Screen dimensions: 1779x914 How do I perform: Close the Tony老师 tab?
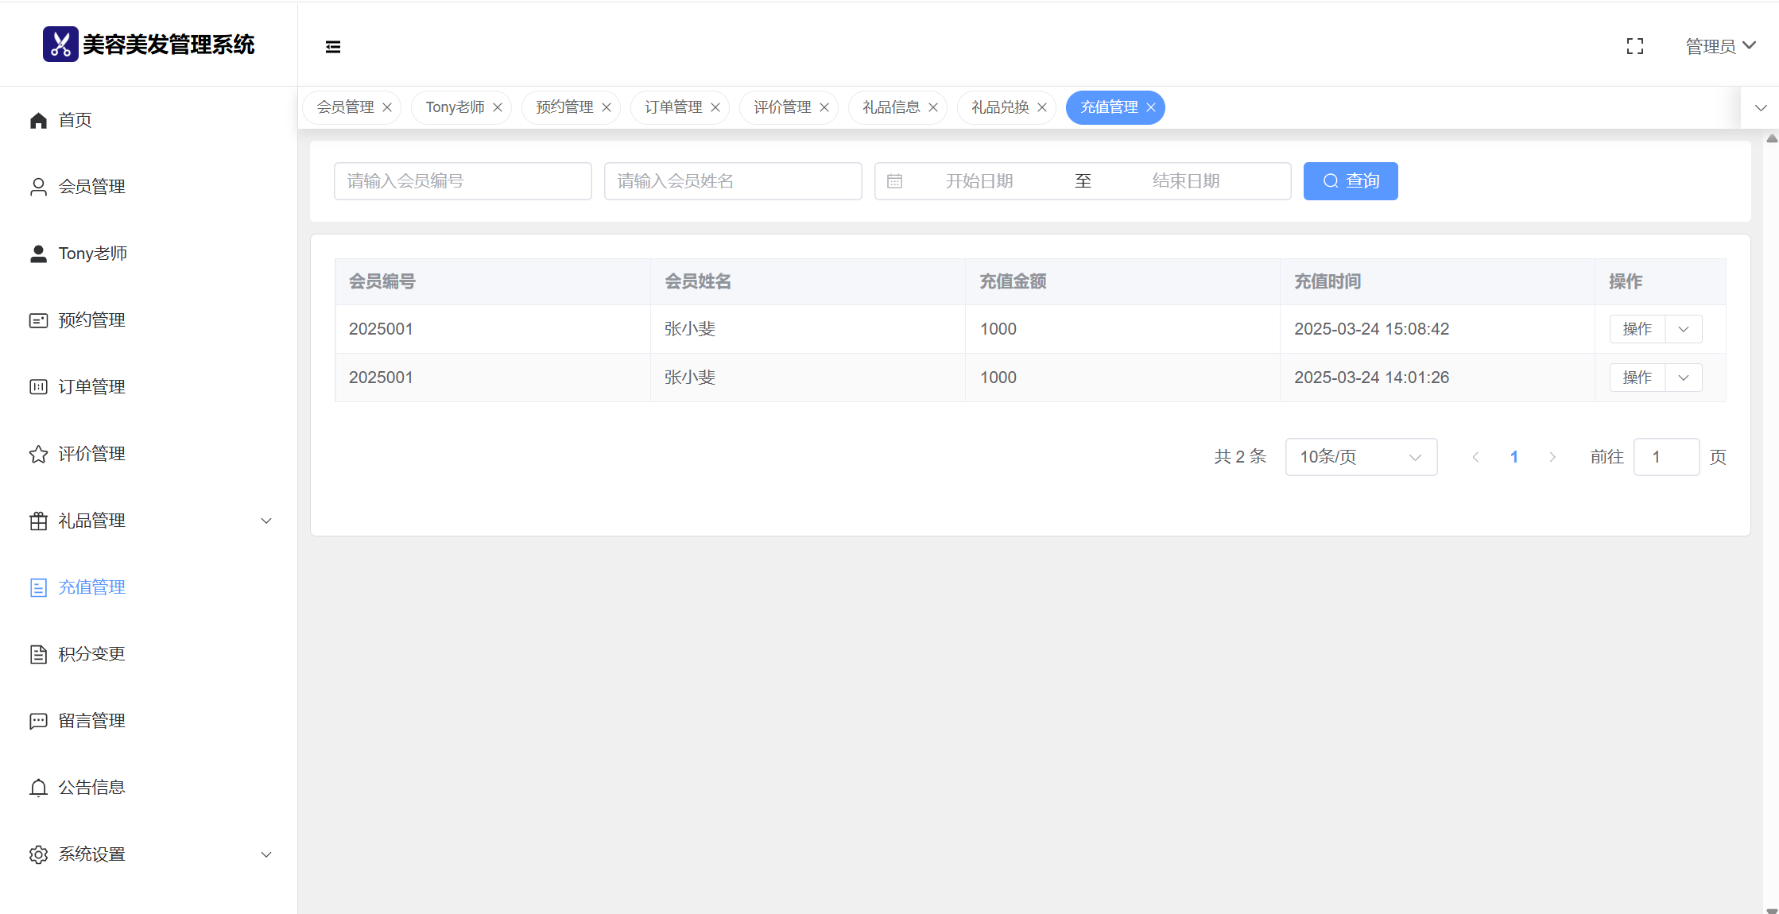pyautogui.click(x=498, y=107)
